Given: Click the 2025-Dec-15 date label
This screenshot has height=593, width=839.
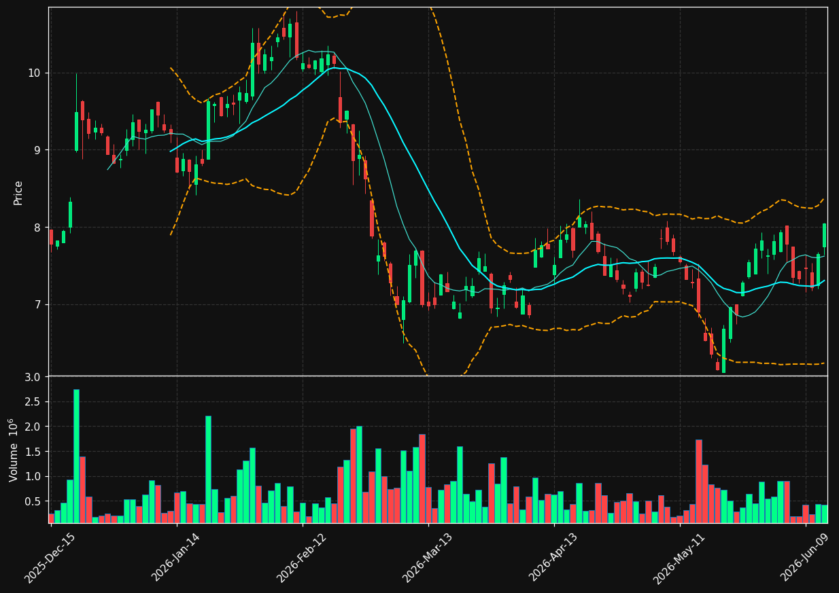Looking at the screenshot, I should [50, 558].
